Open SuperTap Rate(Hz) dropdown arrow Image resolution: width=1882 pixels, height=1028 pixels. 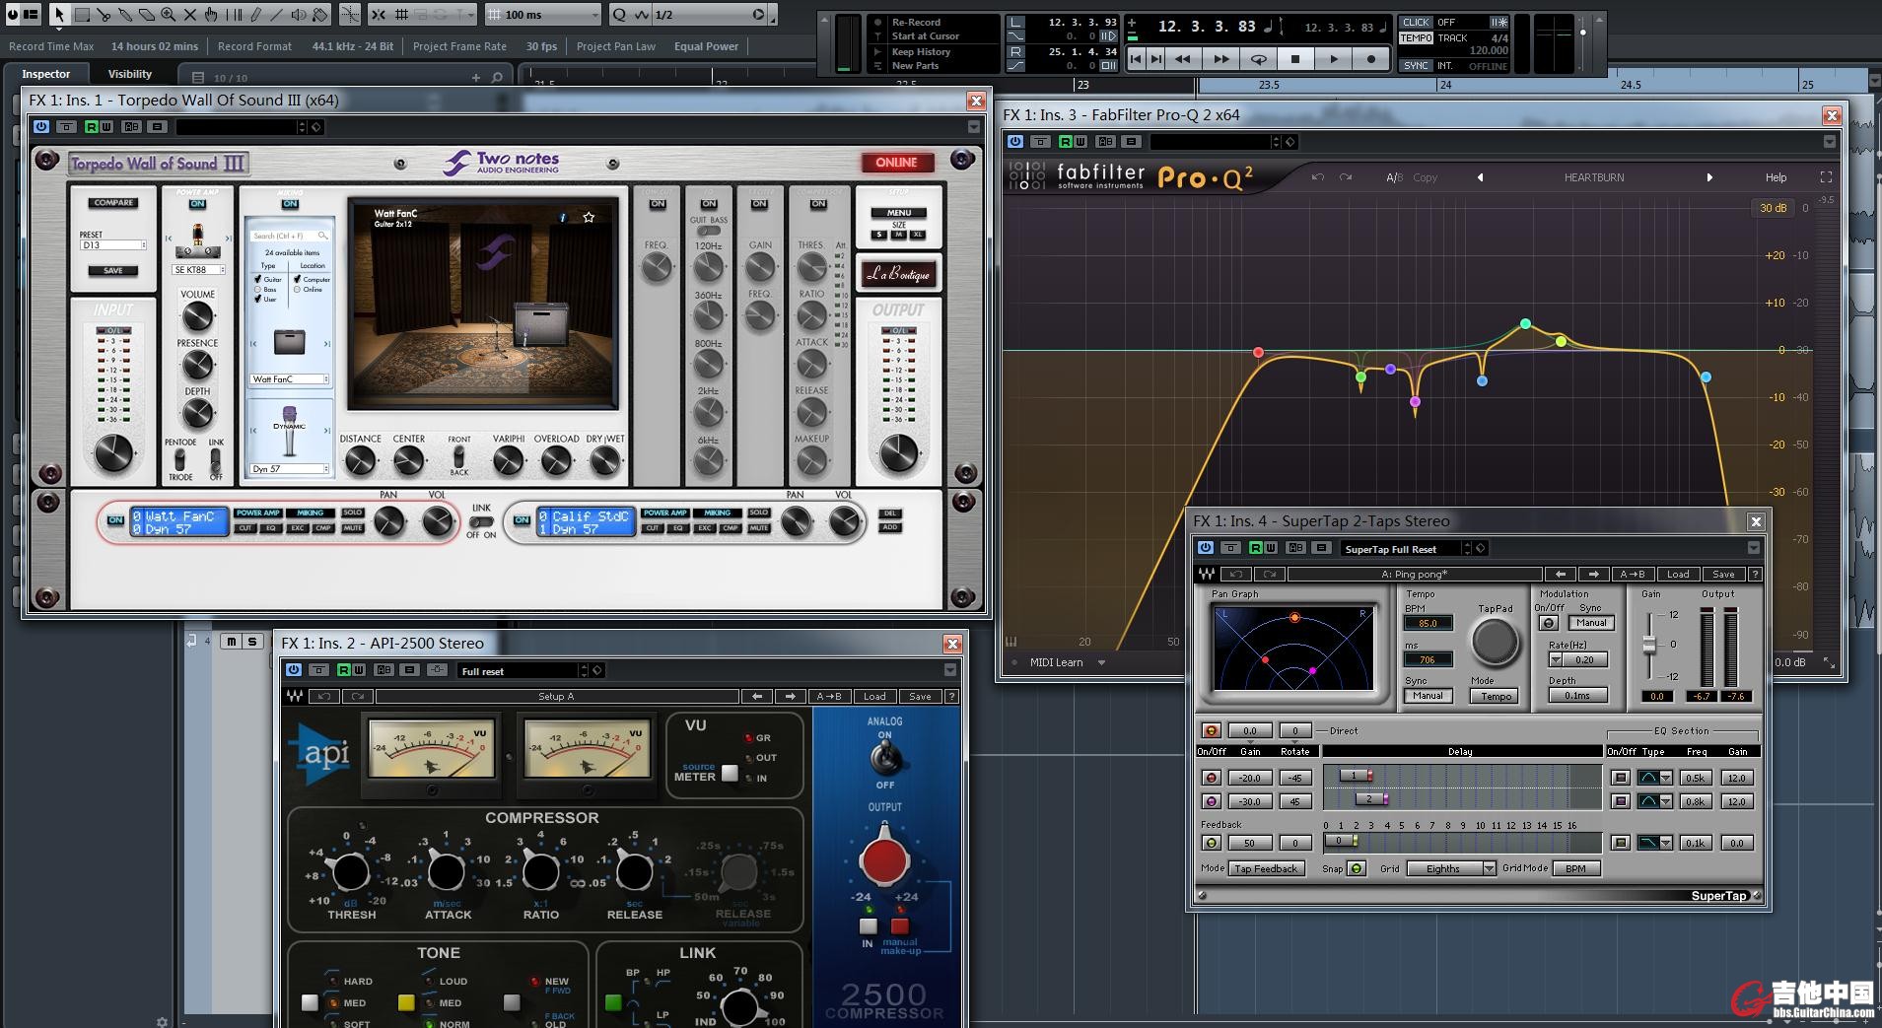(1556, 659)
